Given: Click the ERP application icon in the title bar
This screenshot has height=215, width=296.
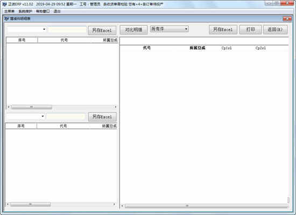Looking at the screenshot, I should point(4,4).
